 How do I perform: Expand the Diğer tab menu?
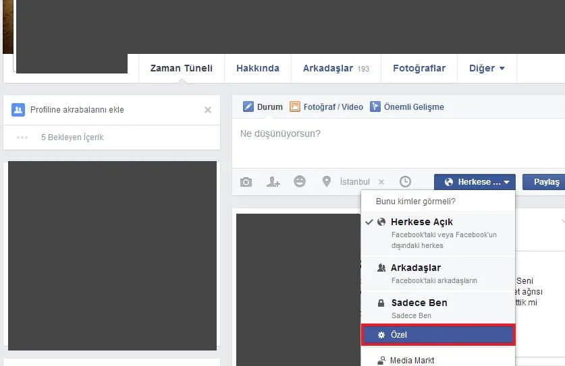click(x=486, y=68)
